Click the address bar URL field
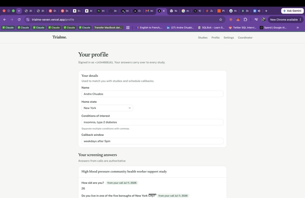 124,19
